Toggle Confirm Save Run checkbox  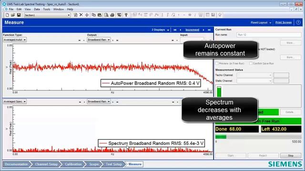tap(251, 63)
